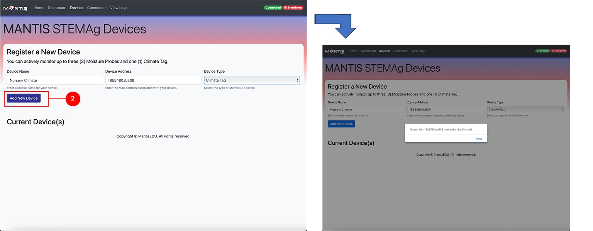The width and height of the screenshot is (593, 231).
Task: Open the Device Type dropdown in dimmed right screenshot
Action: click(x=525, y=110)
